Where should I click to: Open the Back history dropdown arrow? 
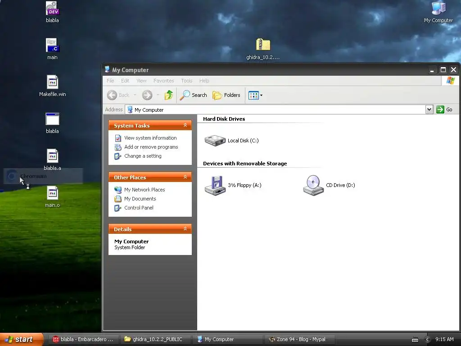point(135,95)
